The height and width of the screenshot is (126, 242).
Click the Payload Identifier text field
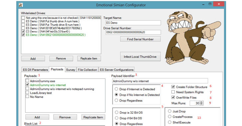(x=160, y=81)
